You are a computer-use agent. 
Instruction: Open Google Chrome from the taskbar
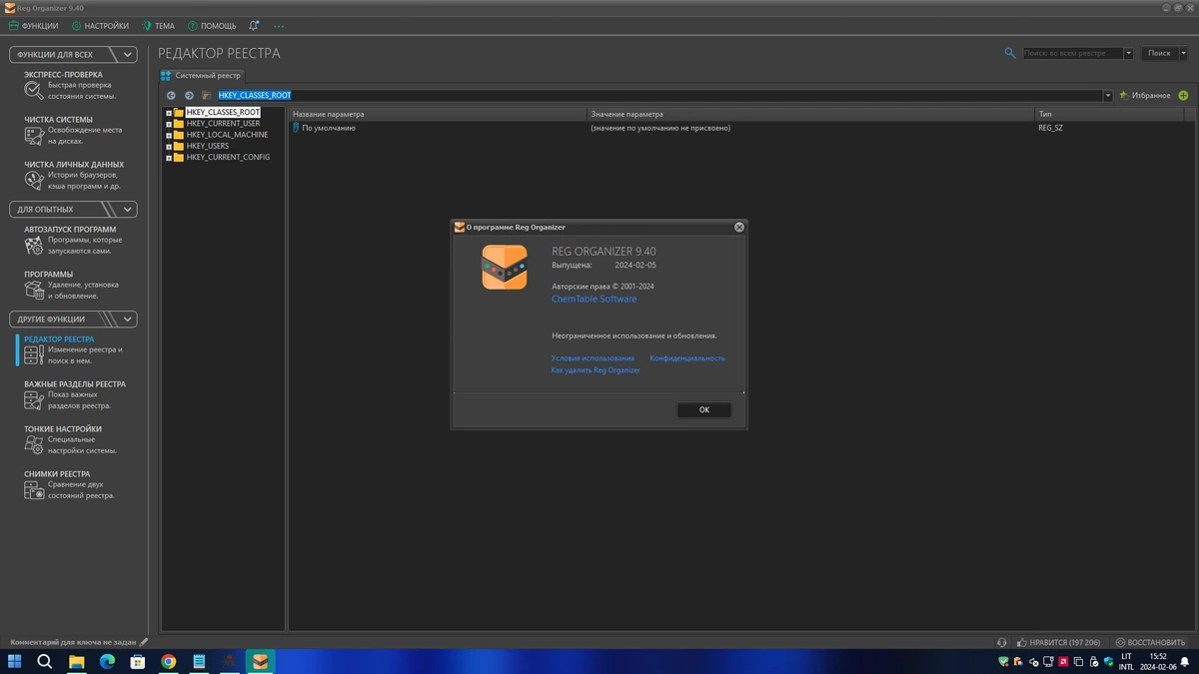169,661
